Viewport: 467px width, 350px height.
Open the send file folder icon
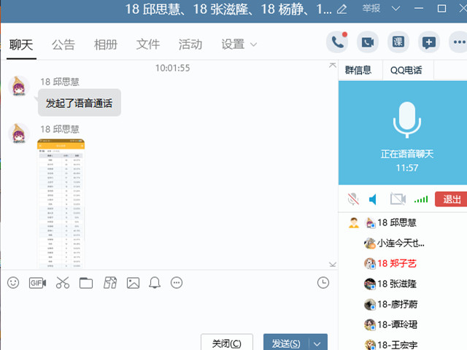tap(86, 283)
